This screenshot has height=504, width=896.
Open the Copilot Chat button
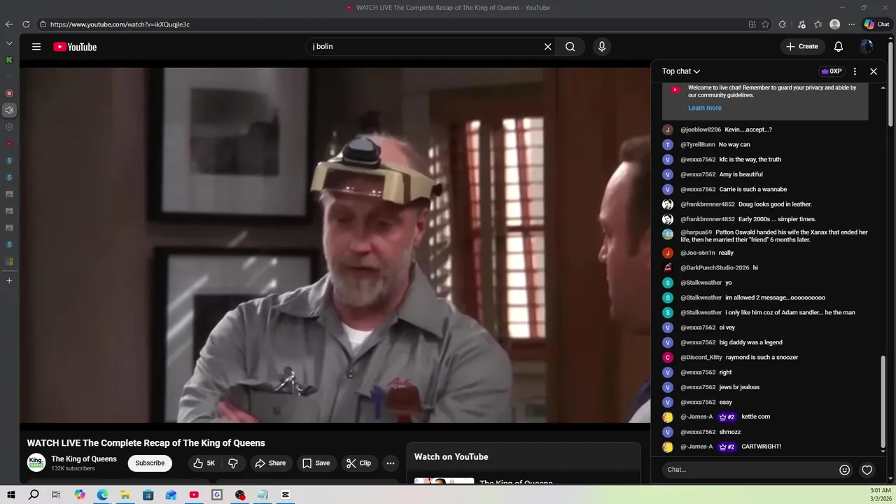(877, 24)
